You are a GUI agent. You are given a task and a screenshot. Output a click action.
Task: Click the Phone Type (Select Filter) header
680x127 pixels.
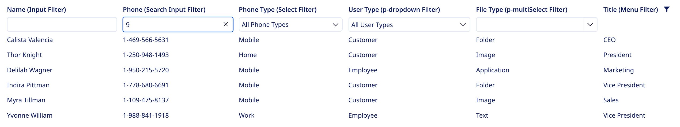(x=278, y=10)
